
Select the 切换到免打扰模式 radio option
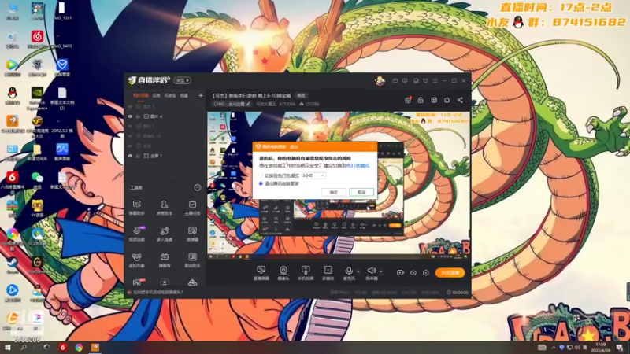[261, 175]
